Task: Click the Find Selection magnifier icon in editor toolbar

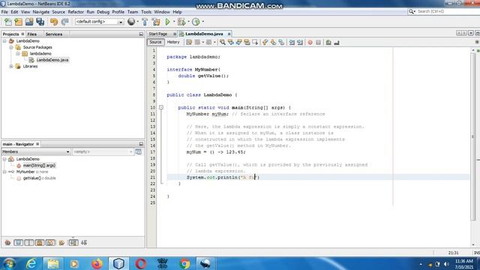Action: click(223, 42)
